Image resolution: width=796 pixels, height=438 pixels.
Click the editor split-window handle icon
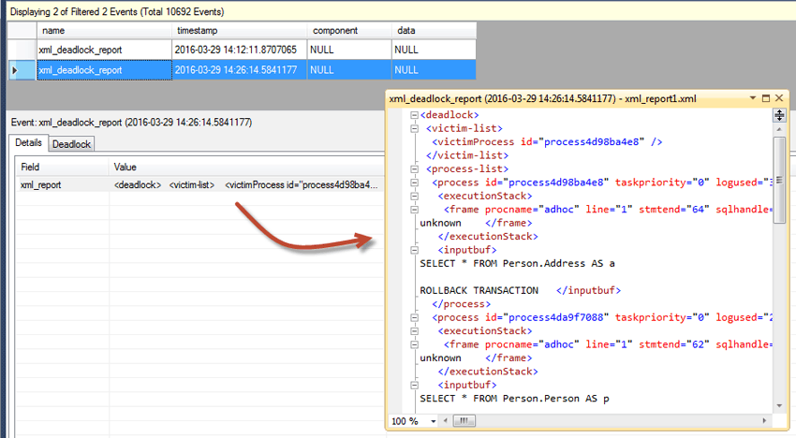click(x=779, y=115)
